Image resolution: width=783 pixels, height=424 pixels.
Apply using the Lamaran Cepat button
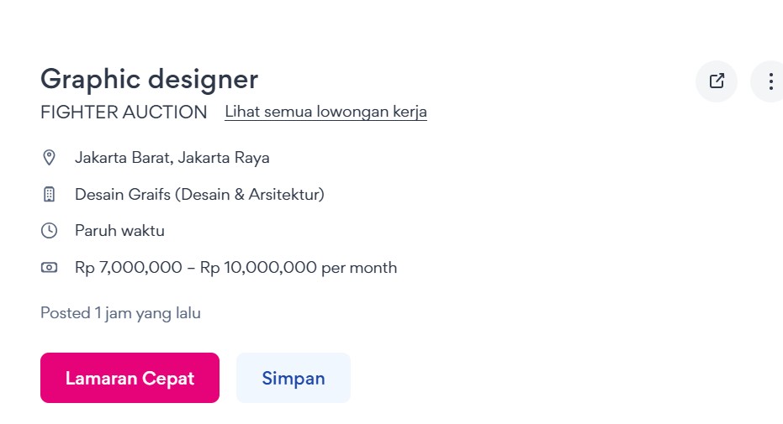coord(130,378)
